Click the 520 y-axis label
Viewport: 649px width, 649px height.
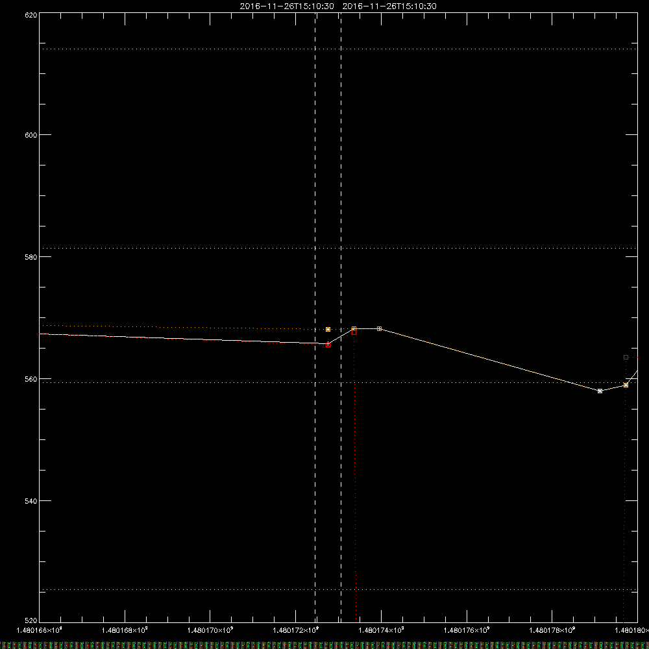point(31,620)
